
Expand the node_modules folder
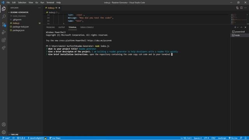19,16
